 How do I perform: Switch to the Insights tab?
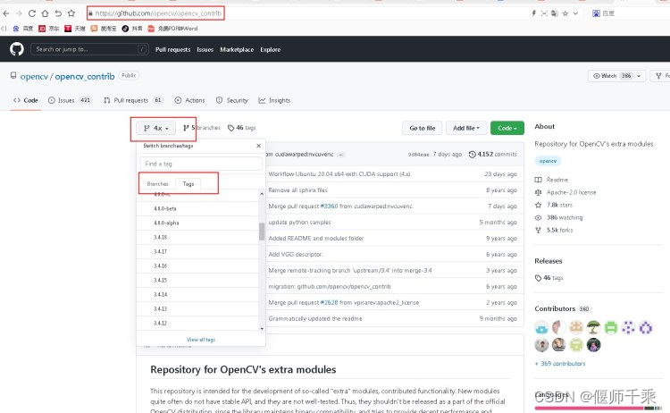[x=274, y=100]
